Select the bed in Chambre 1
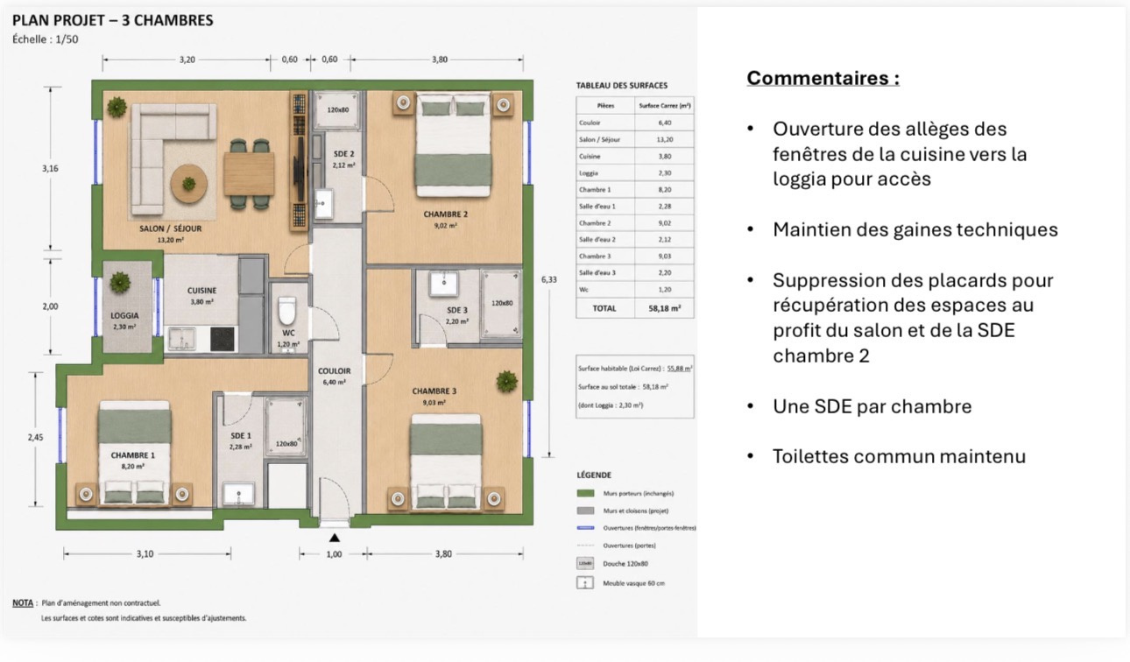 pyautogui.click(x=135, y=453)
